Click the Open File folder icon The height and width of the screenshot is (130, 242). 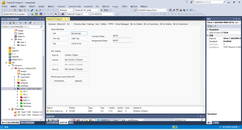click(25, 10)
